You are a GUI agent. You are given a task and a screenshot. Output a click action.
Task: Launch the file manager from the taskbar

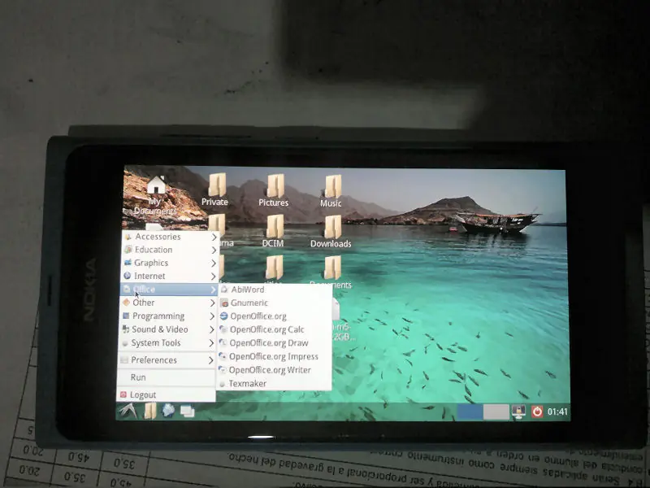[150, 411]
